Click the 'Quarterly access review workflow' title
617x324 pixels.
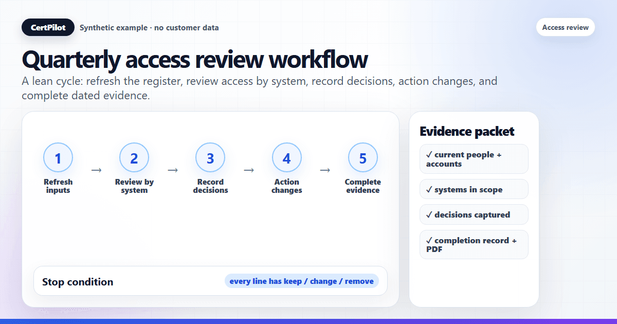(x=194, y=60)
